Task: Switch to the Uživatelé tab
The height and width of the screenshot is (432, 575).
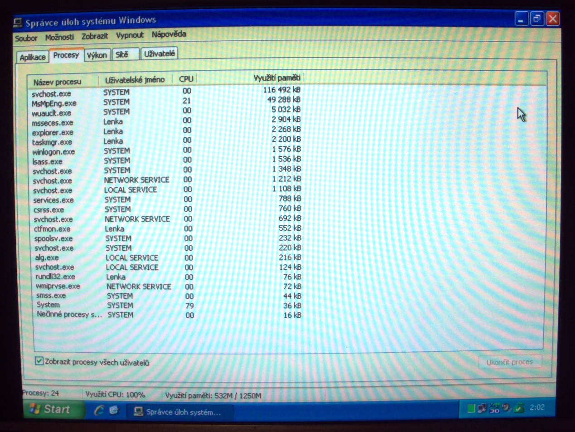Action: [159, 53]
